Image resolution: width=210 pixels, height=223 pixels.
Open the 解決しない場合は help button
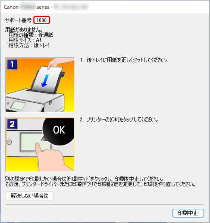click(x=29, y=196)
